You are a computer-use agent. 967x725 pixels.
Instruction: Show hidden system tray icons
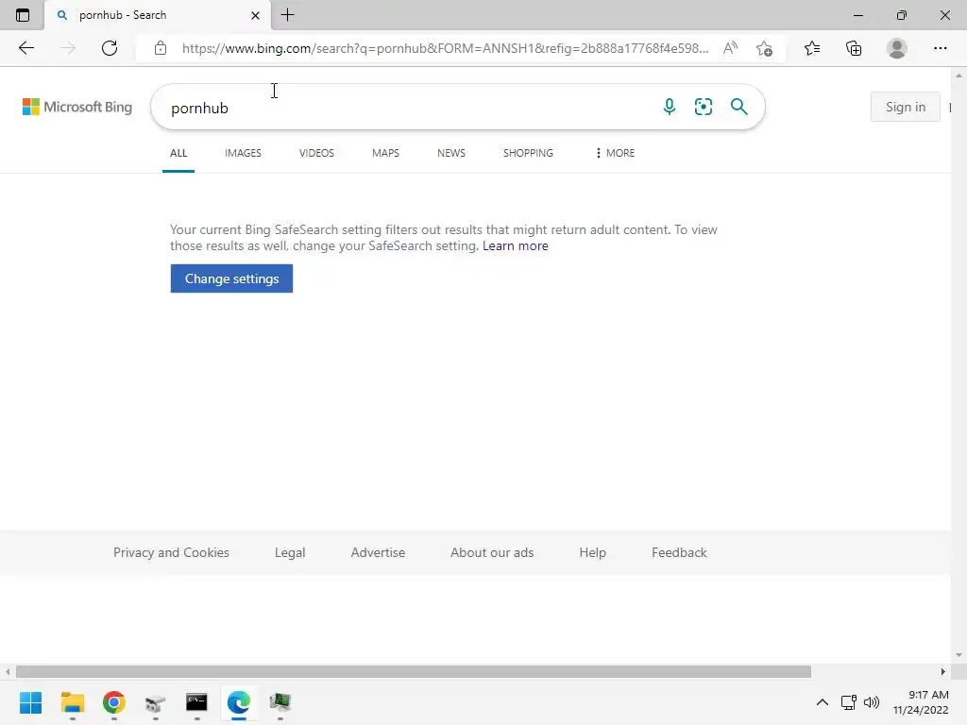coord(823,702)
